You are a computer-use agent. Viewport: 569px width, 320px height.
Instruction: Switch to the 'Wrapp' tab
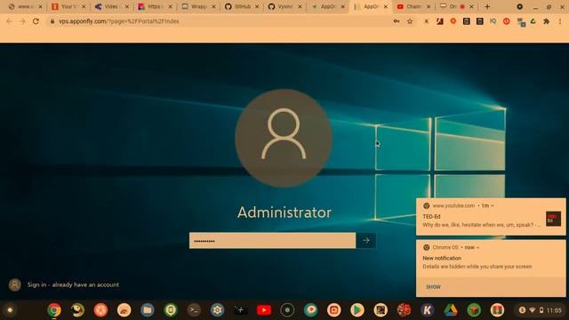click(198, 6)
